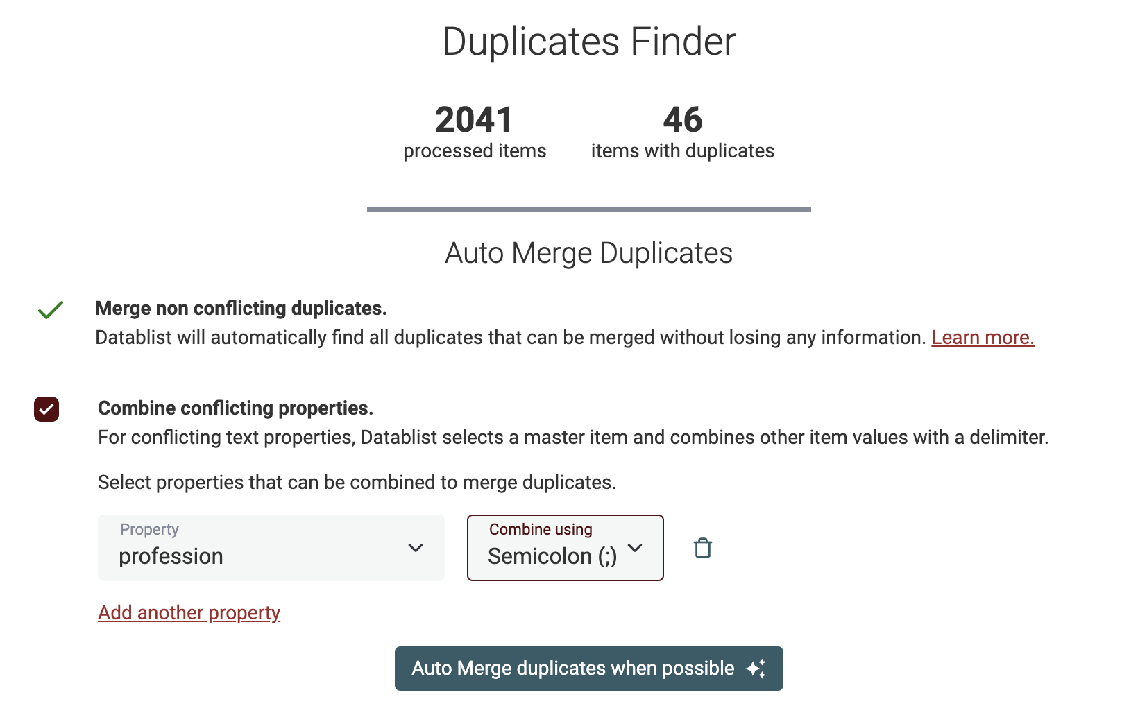Switch focus to the Auto Merge Duplicates section
The height and width of the screenshot is (706, 1147).
[588, 252]
